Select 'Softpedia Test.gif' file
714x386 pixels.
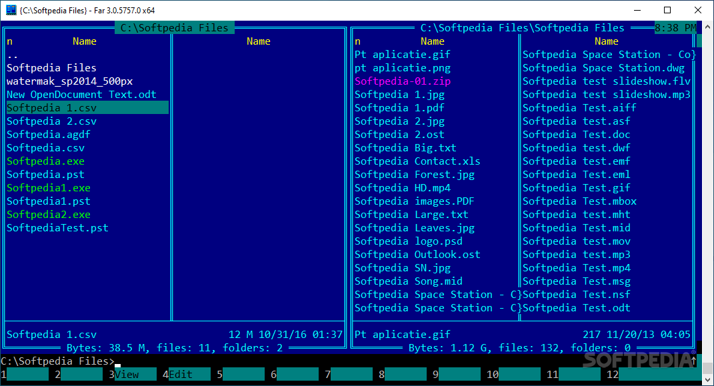pos(577,188)
